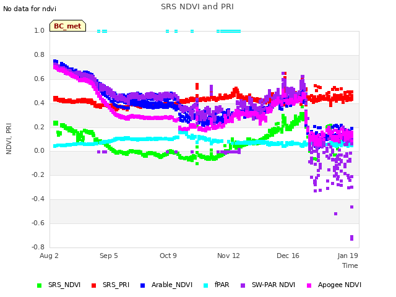Click the NDVI, PRI y-axis title

click(9, 139)
